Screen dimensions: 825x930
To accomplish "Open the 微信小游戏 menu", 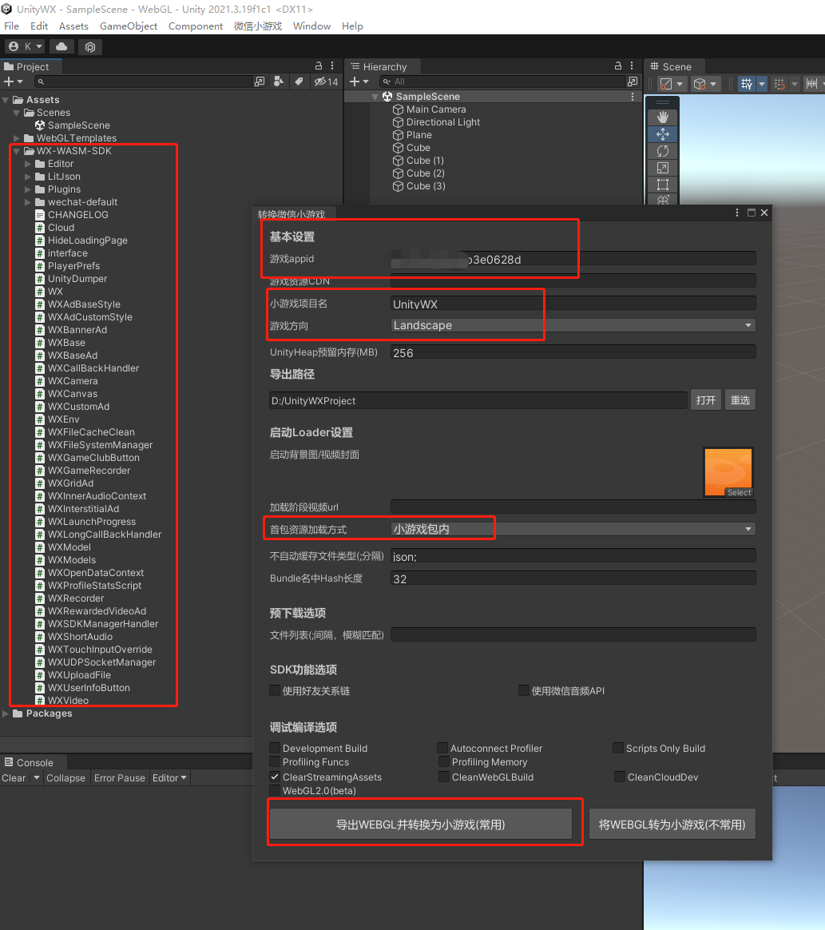I will [258, 26].
